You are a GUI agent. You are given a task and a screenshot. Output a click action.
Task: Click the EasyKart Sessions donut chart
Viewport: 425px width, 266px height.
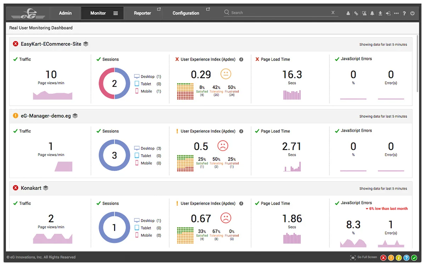click(x=114, y=84)
